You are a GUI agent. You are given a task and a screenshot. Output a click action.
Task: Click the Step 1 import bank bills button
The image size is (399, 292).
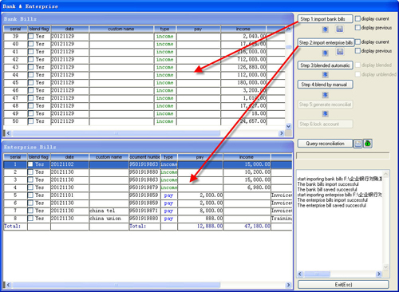[325, 19]
